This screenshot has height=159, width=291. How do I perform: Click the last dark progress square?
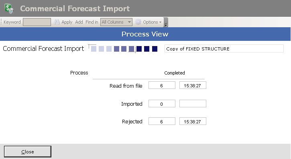(155, 49)
